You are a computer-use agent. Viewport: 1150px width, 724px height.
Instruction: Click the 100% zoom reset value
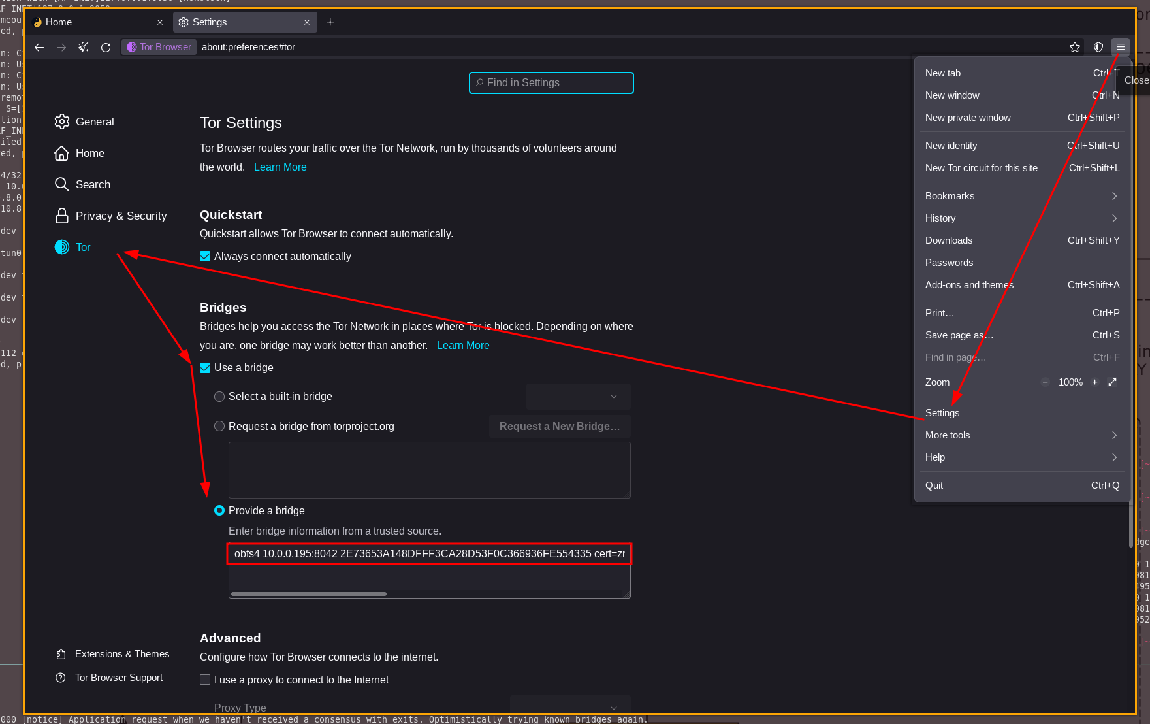[1070, 382]
